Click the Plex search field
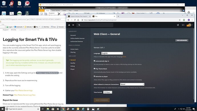197x111 pixels. (x=95, y=25)
